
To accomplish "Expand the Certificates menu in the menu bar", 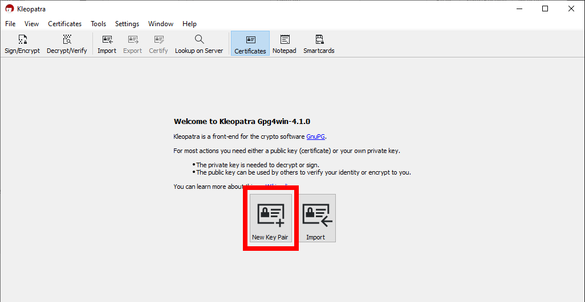I will [64, 24].
